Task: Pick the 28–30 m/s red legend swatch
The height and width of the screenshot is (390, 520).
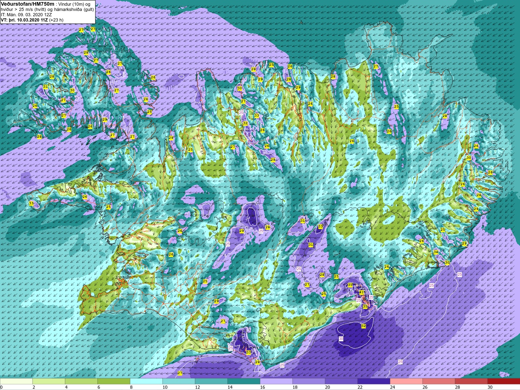Action: (471, 381)
